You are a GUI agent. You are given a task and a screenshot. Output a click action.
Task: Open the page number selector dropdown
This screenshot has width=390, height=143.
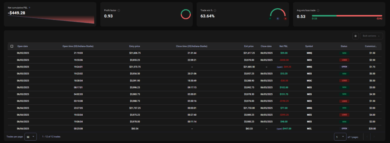coord(340,137)
